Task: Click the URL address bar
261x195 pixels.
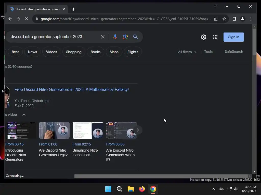Action: pos(126,19)
